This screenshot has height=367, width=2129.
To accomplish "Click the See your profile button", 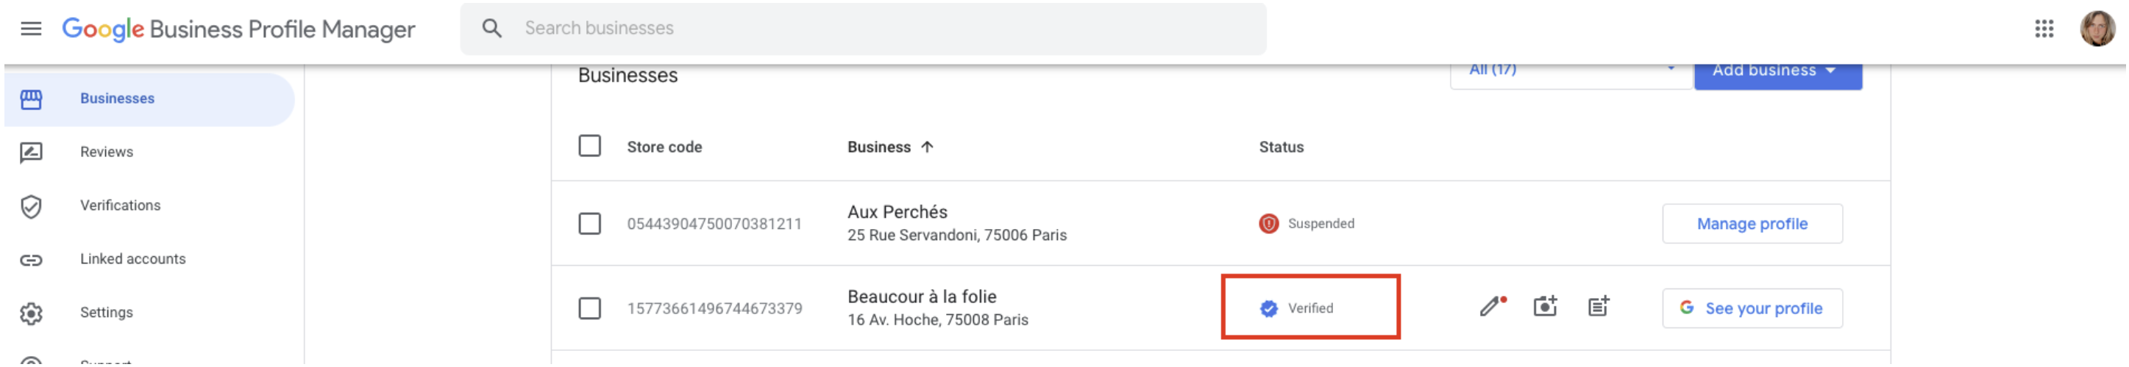I will pos(1752,308).
